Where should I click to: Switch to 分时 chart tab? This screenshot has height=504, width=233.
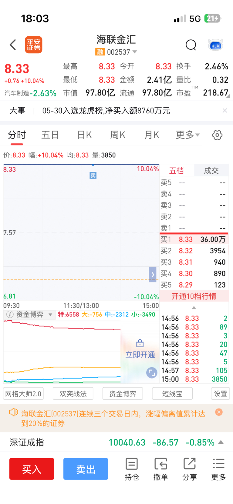tap(17, 135)
